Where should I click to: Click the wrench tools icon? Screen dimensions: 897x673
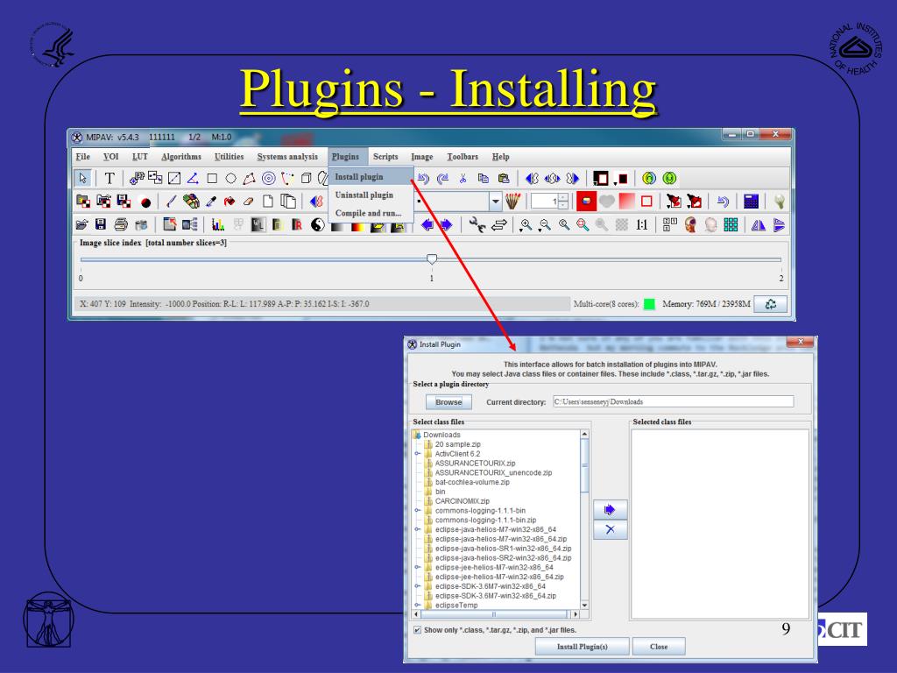point(477,225)
